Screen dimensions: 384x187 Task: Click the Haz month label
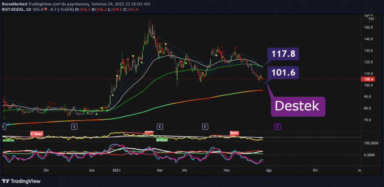(226, 170)
